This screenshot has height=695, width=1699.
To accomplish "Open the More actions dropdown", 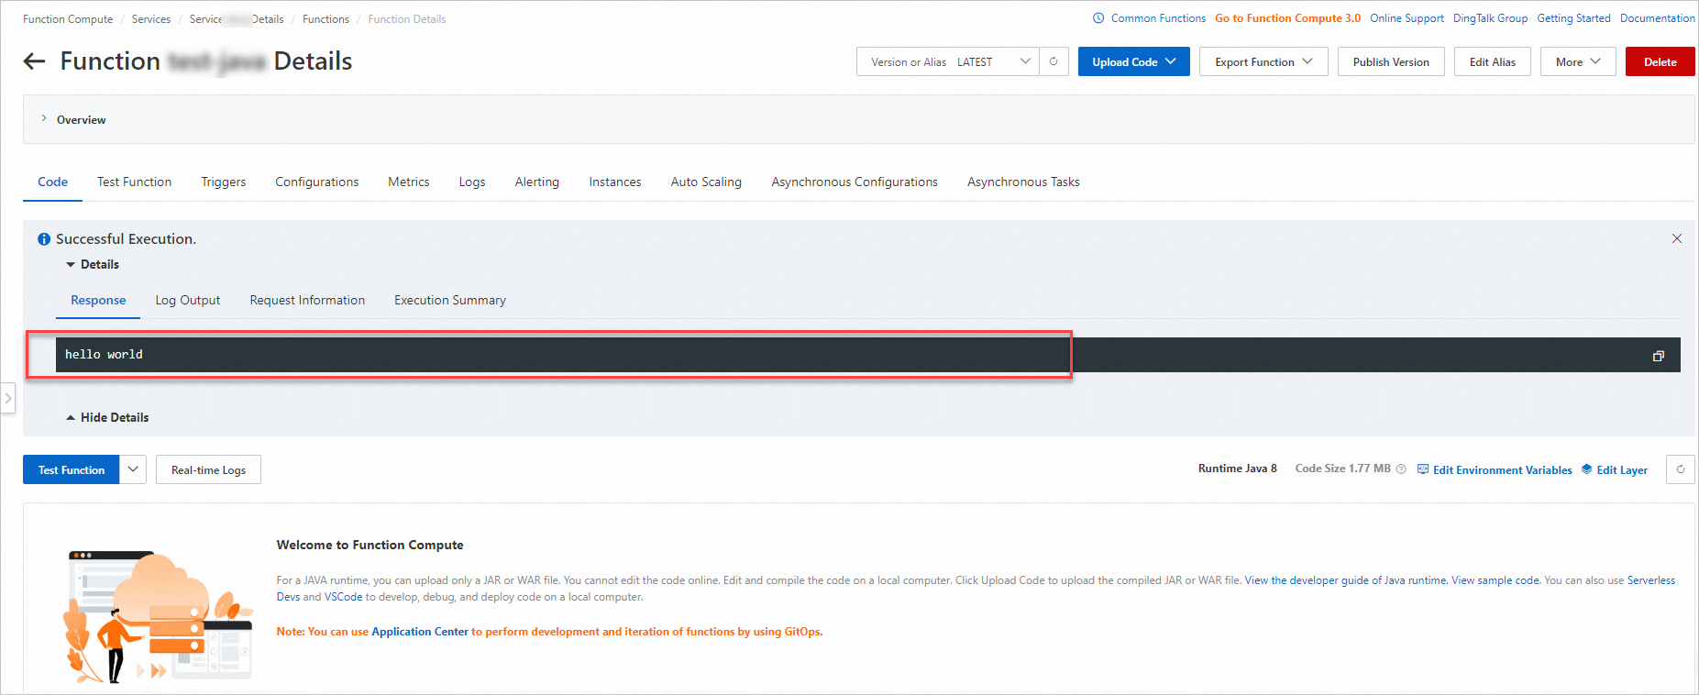I will tap(1578, 61).
